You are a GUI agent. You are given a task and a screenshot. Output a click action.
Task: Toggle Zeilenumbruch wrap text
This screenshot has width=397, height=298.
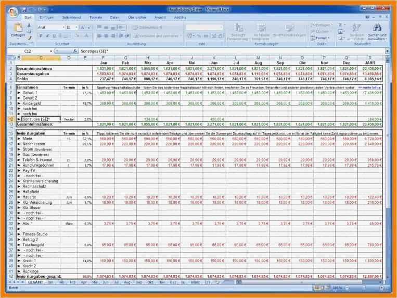pos(148,28)
